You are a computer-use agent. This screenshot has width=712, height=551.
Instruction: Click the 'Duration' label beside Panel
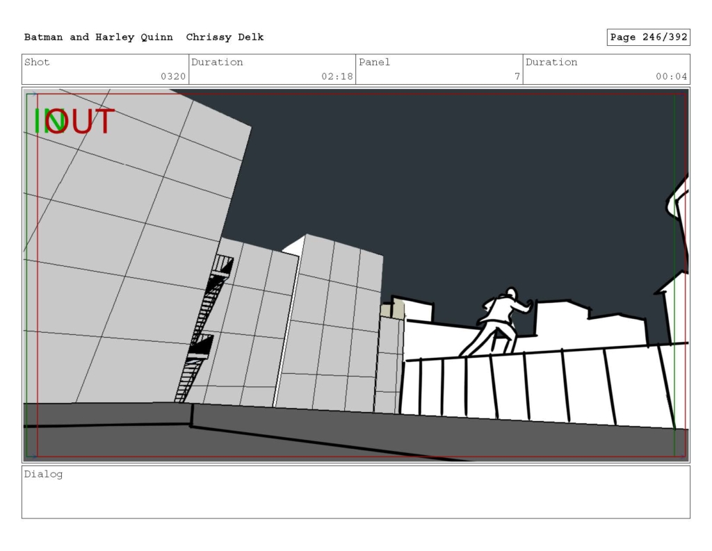pos(551,62)
